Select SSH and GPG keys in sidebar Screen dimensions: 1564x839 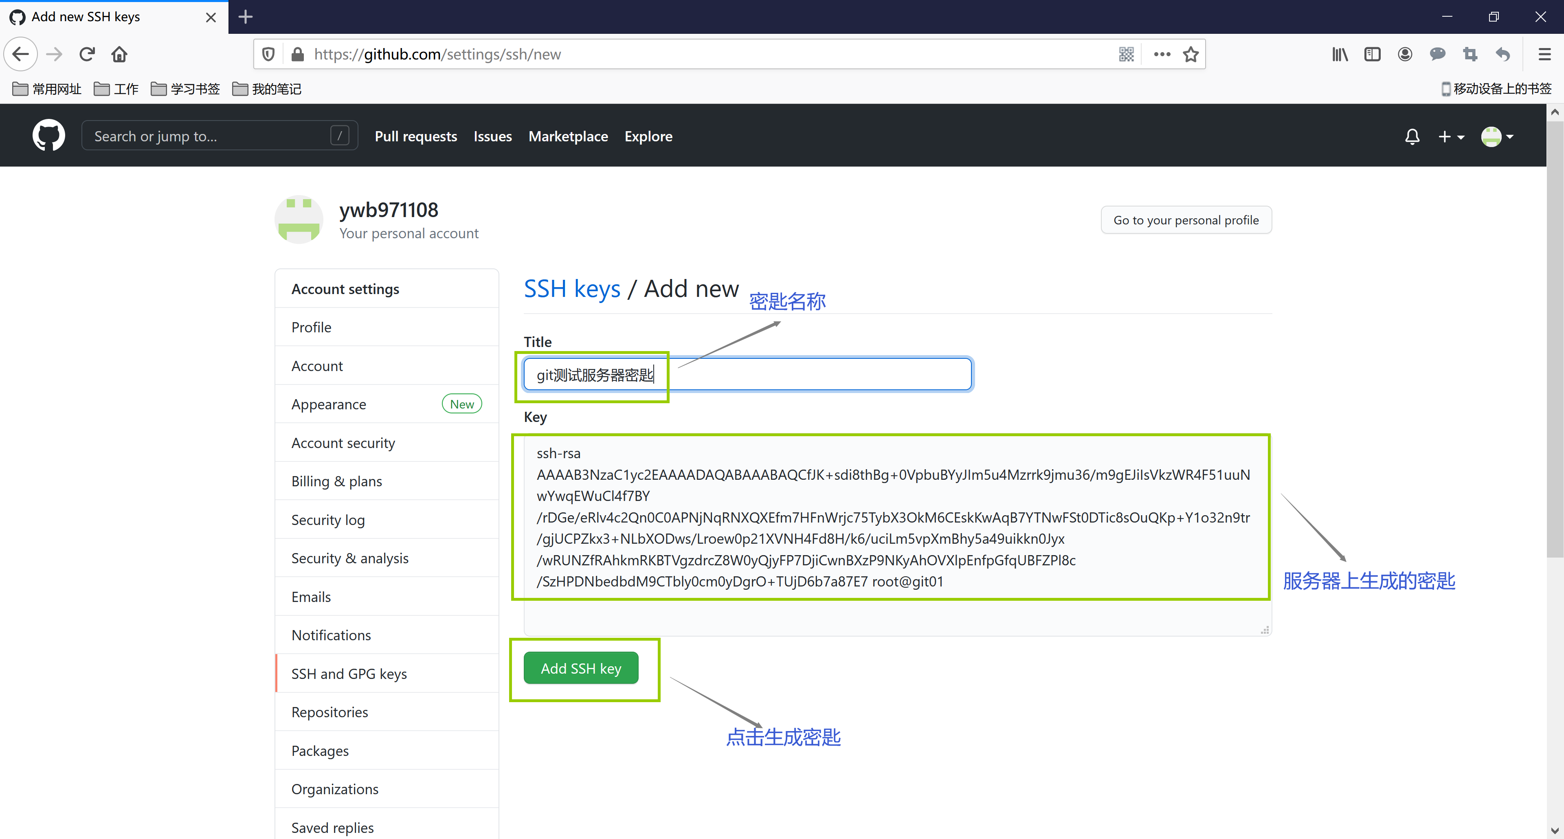click(x=387, y=673)
